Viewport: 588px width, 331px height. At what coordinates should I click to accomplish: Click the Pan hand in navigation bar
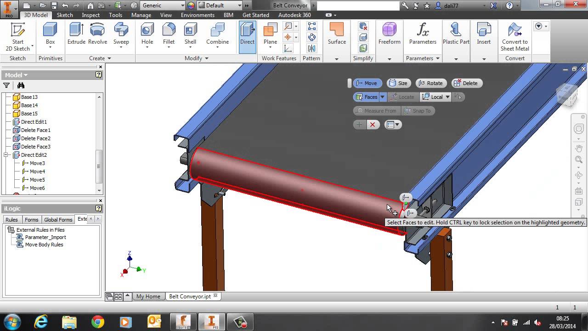coord(579,148)
